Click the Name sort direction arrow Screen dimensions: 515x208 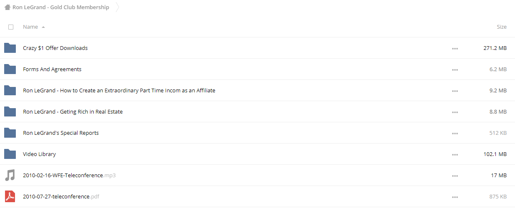pyautogui.click(x=43, y=27)
